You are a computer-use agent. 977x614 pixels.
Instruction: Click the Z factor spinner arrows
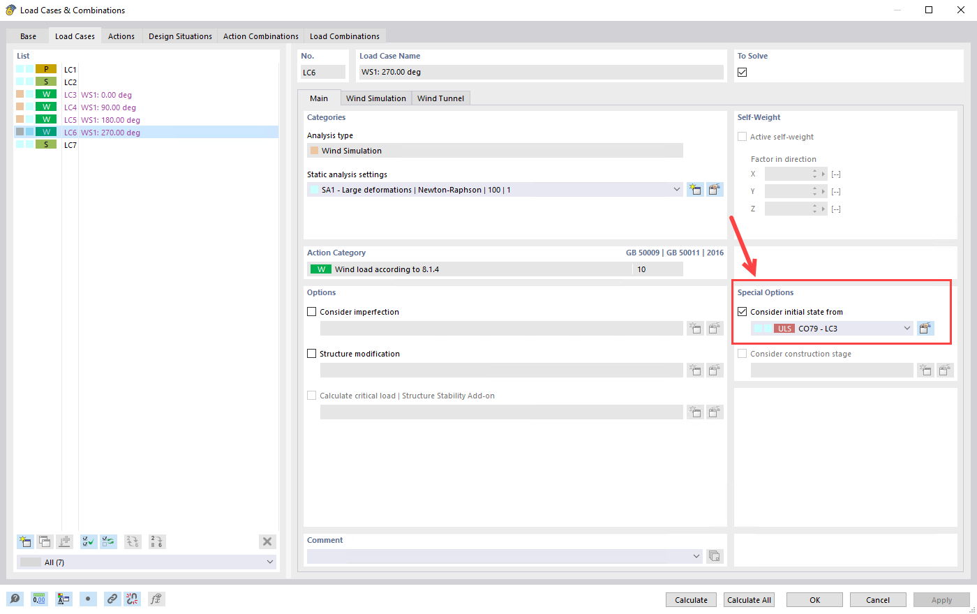[x=814, y=209]
